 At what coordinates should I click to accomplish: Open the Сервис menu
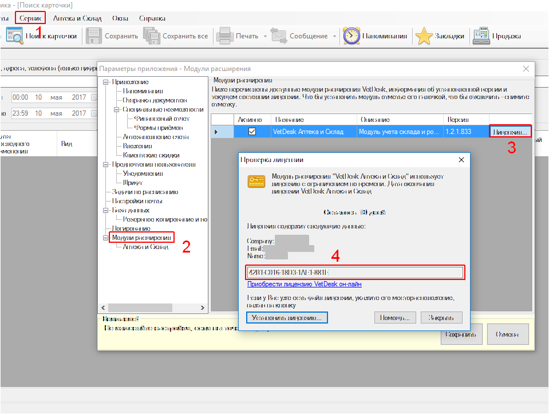click(x=30, y=18)
